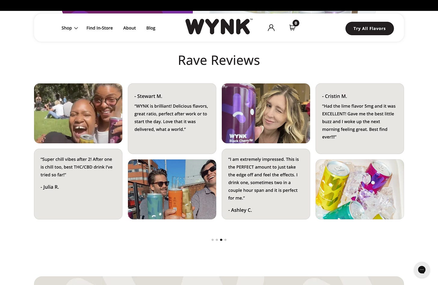Open photo of two men holding cans
Image resolution: width=438 pixels, height=285 pixels.
click(x=172, y=189)
